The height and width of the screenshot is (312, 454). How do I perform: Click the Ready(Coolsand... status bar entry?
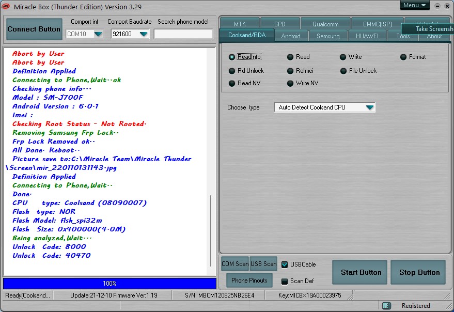(x=28, y=295)
